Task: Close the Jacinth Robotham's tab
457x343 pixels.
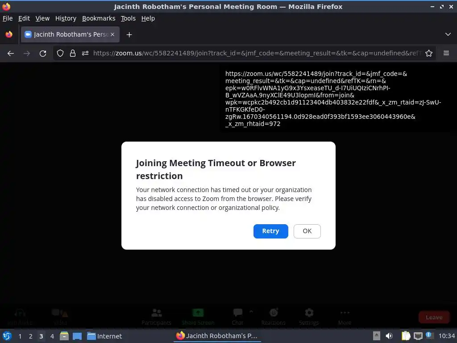Action: 112,34
